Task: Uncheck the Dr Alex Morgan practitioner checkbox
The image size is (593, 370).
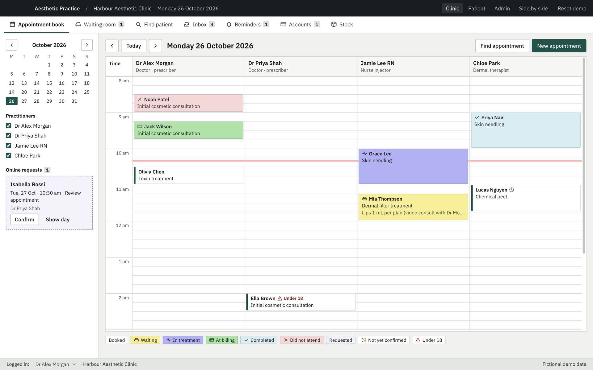Action: [9, 126]
